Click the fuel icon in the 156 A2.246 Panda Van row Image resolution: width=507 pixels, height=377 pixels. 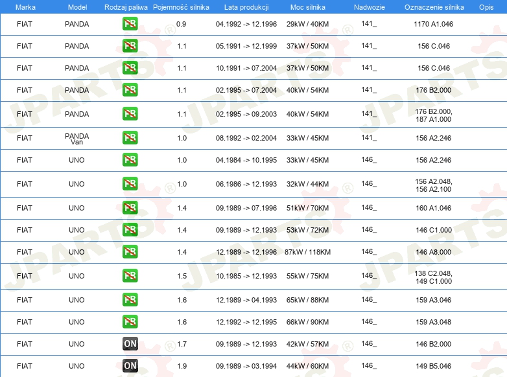pos(130,137)
